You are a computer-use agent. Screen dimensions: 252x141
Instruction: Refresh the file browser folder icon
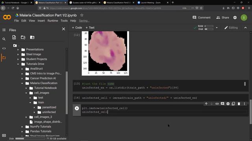point(23,38)
